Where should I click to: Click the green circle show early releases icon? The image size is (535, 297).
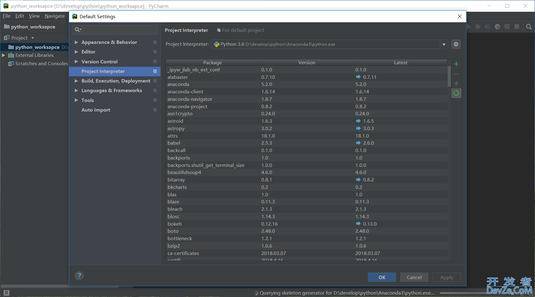coord(456,93)
